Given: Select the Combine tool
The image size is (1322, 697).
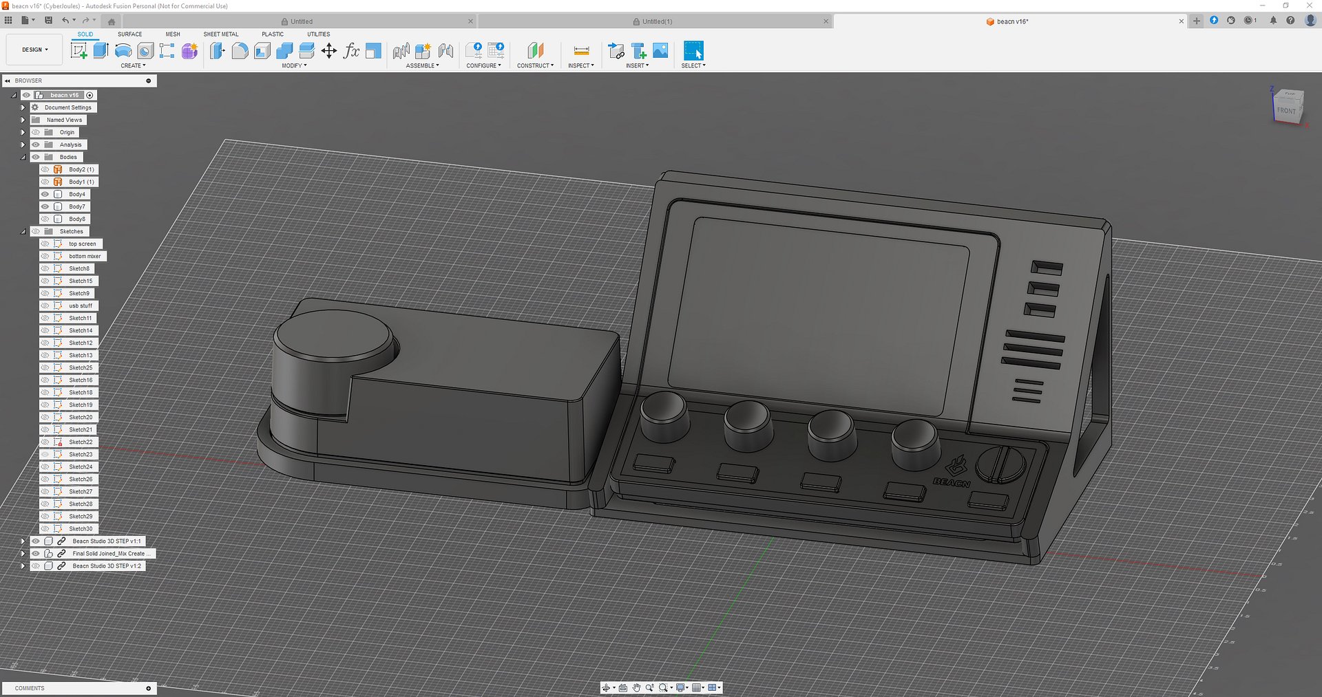Looking at the screenshot, I should coord(284,50).
